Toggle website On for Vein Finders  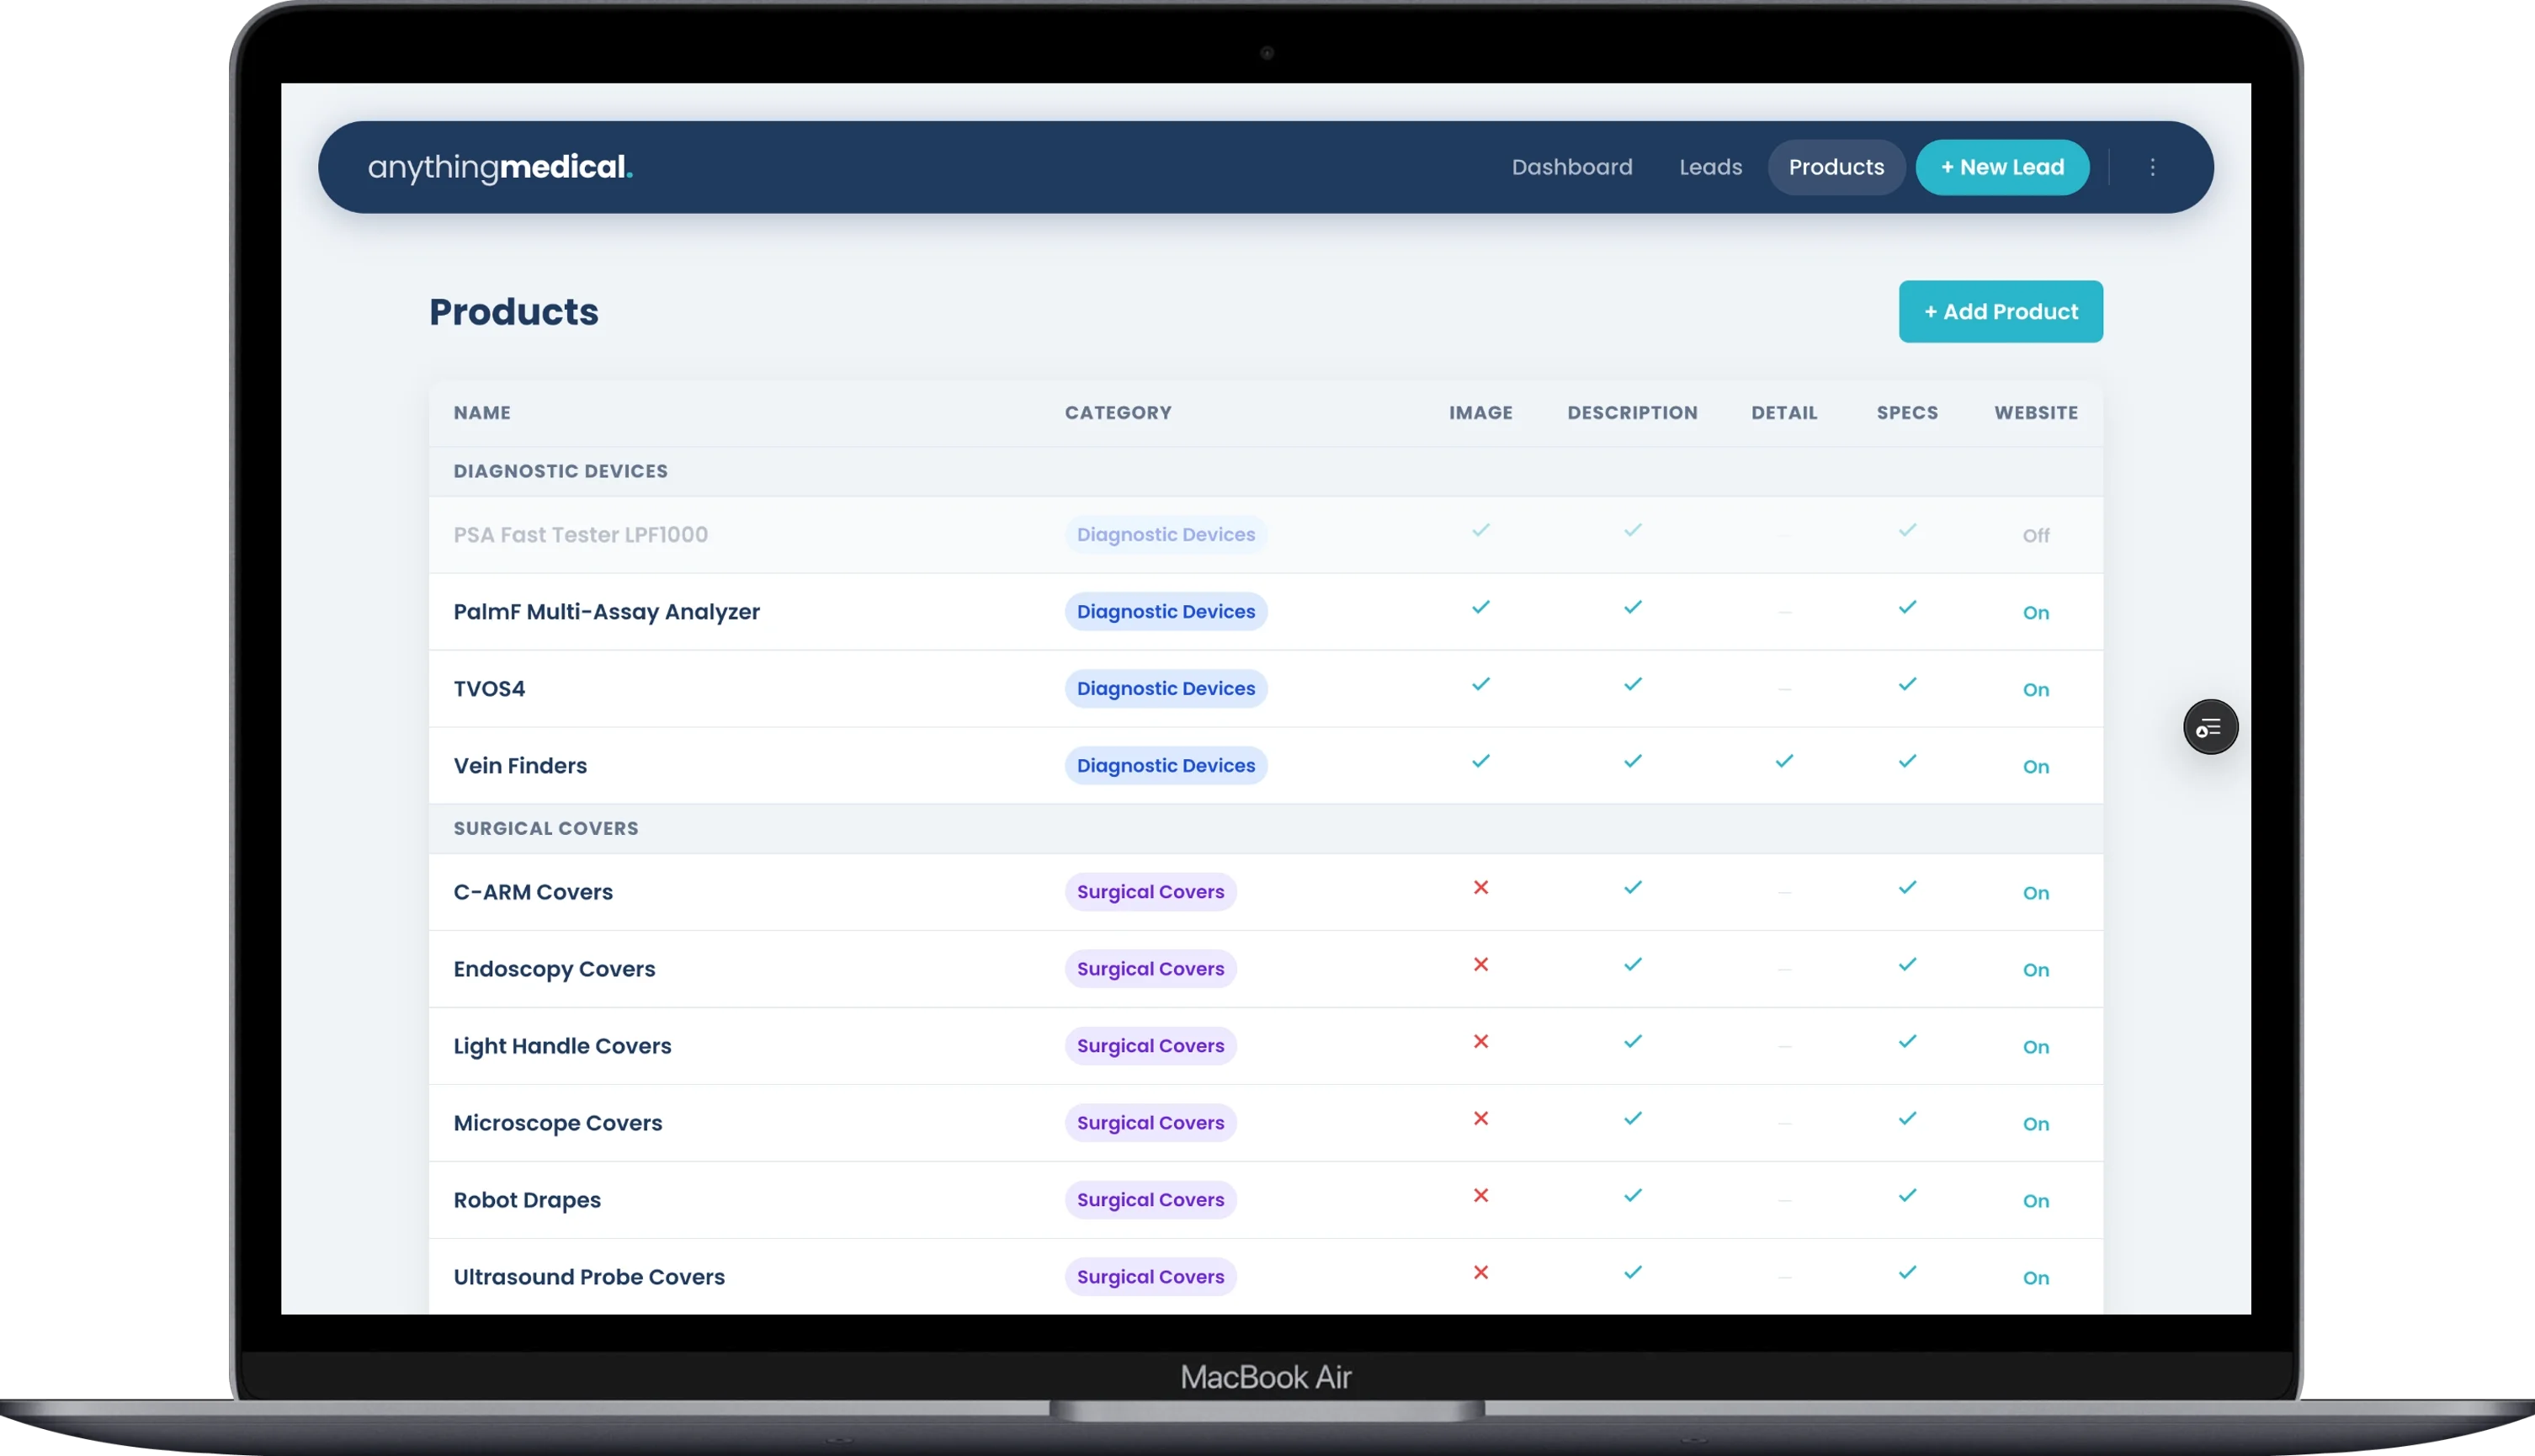pyautogui.click(x=2036, y=766)
